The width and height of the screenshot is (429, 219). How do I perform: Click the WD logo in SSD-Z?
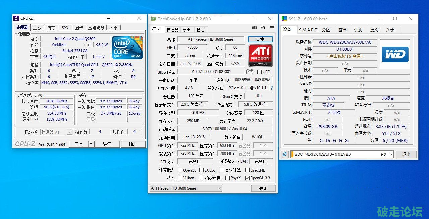pyautogui.click(x=395, y=54)
